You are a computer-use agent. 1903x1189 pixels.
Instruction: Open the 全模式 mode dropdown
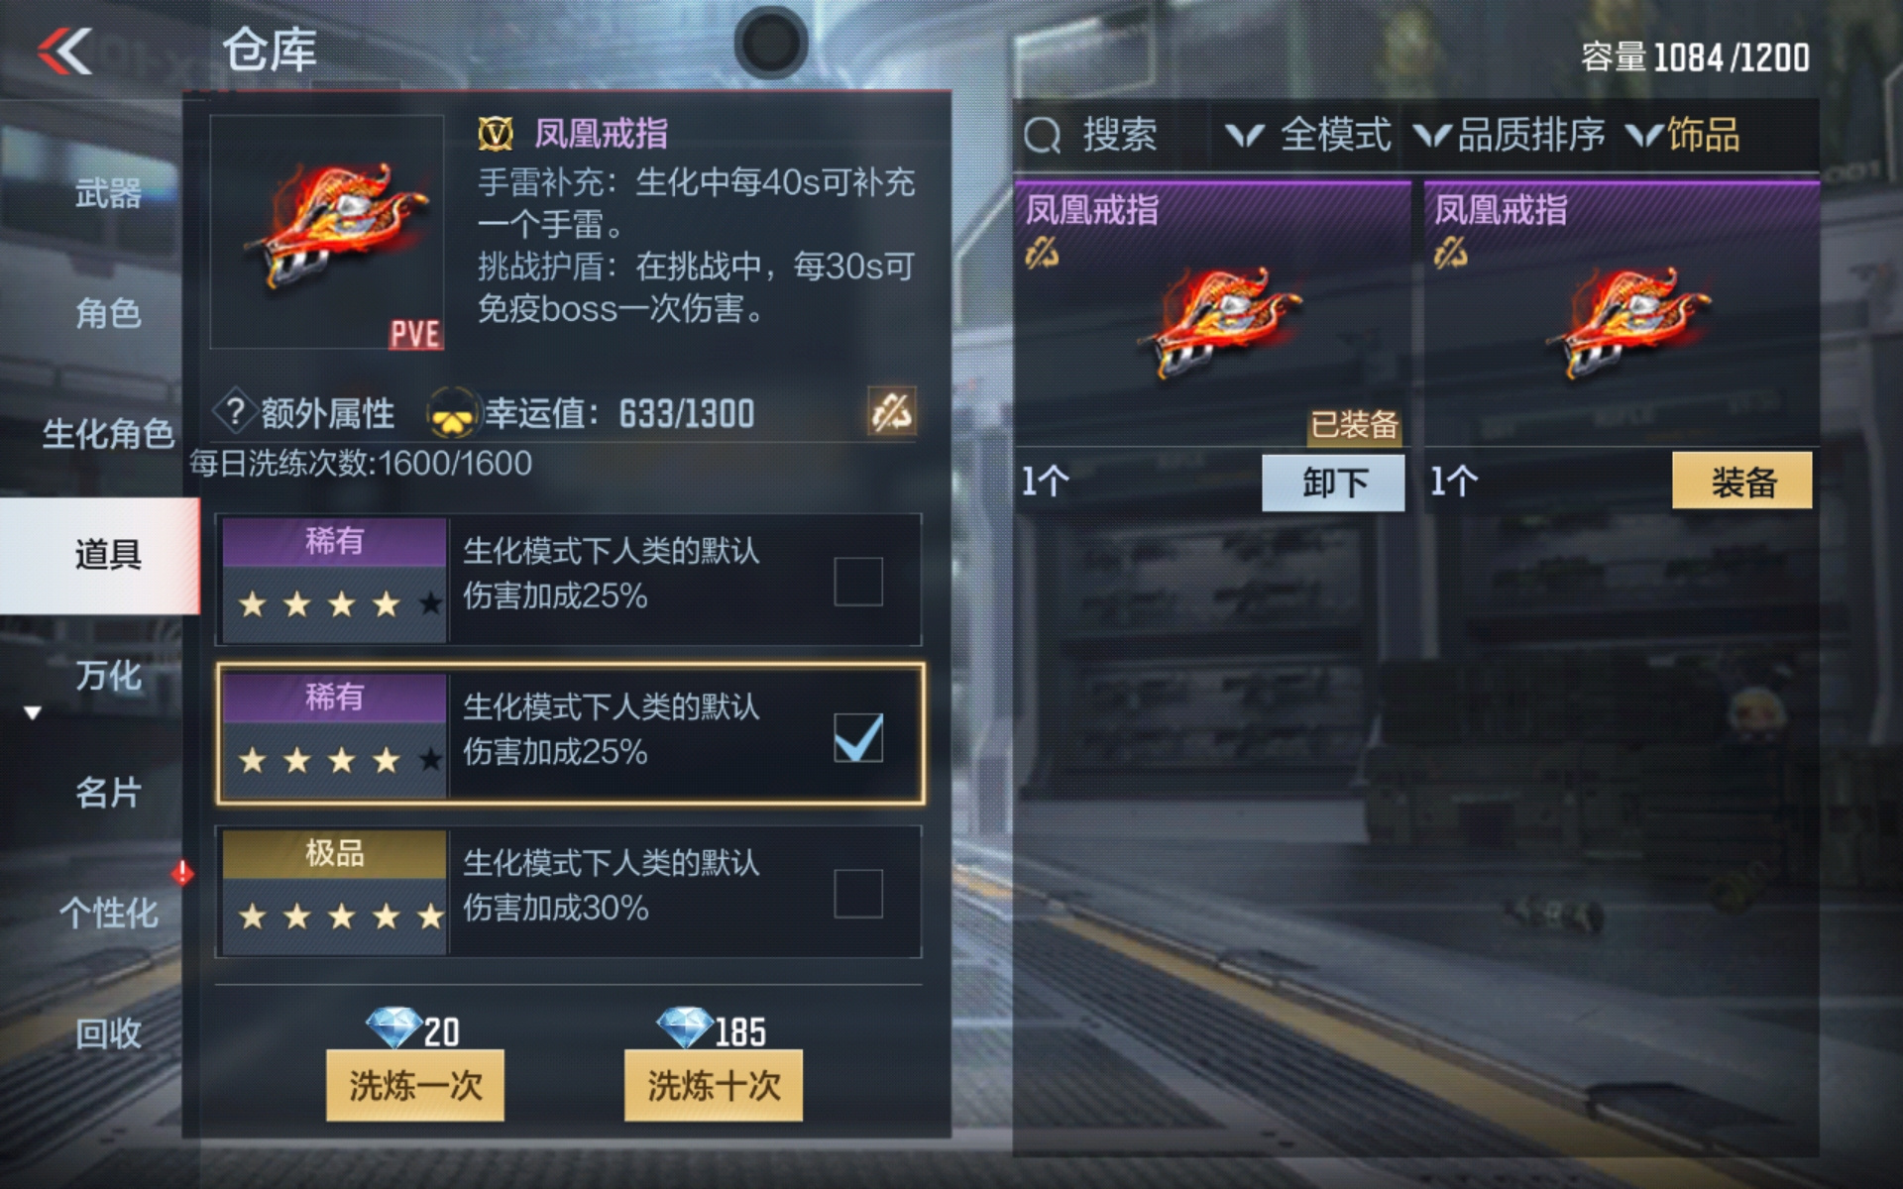coord(1308,135)
